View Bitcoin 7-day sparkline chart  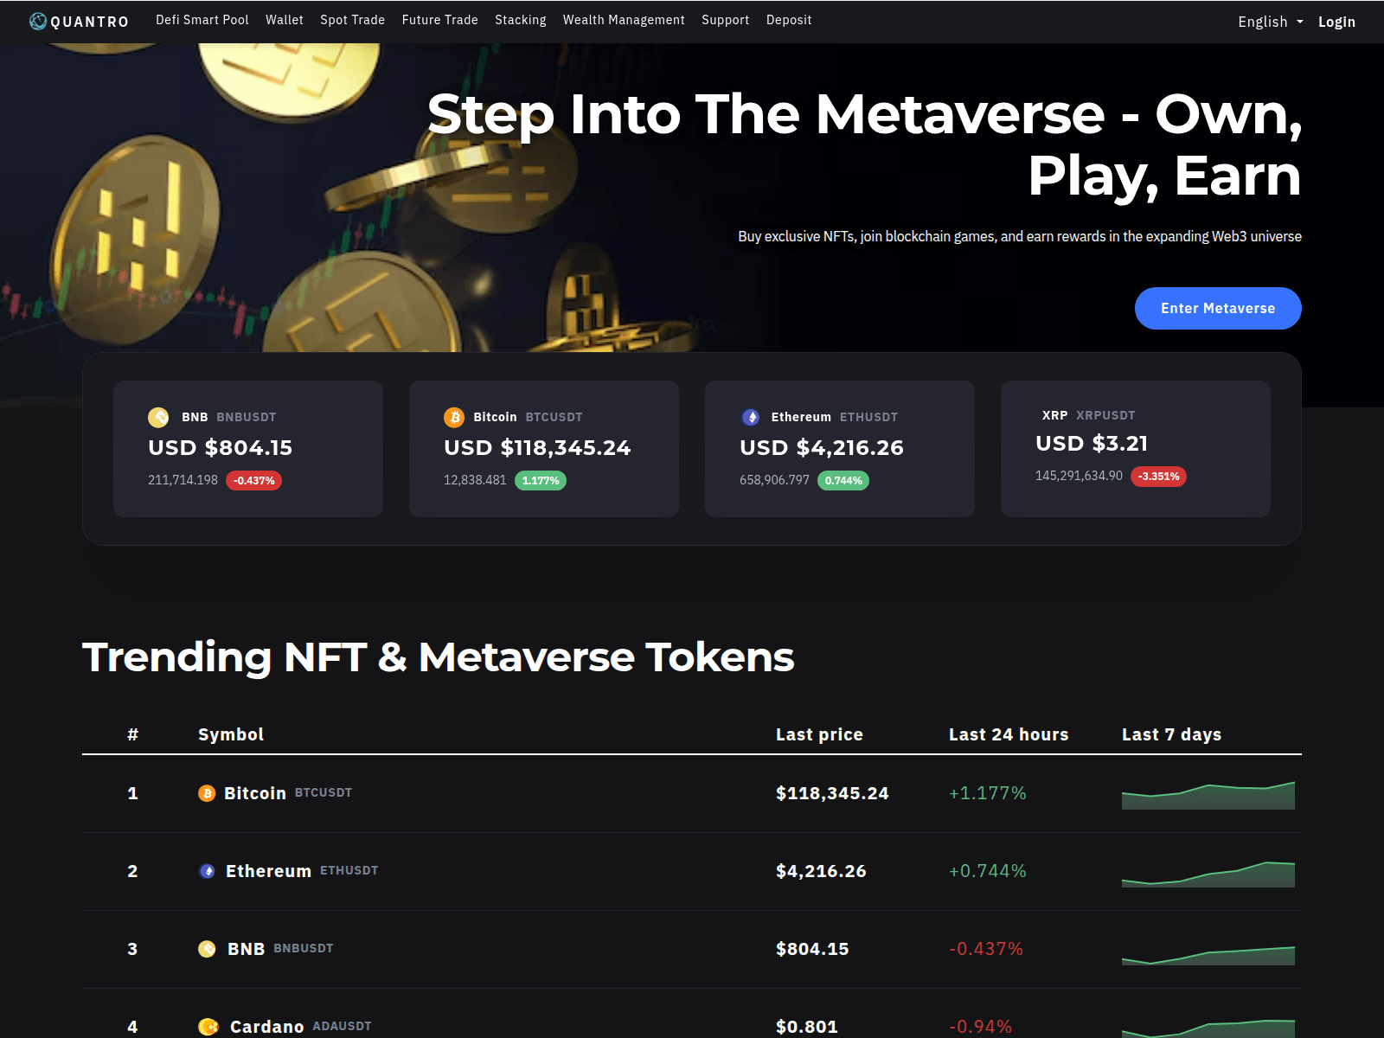1208,796
